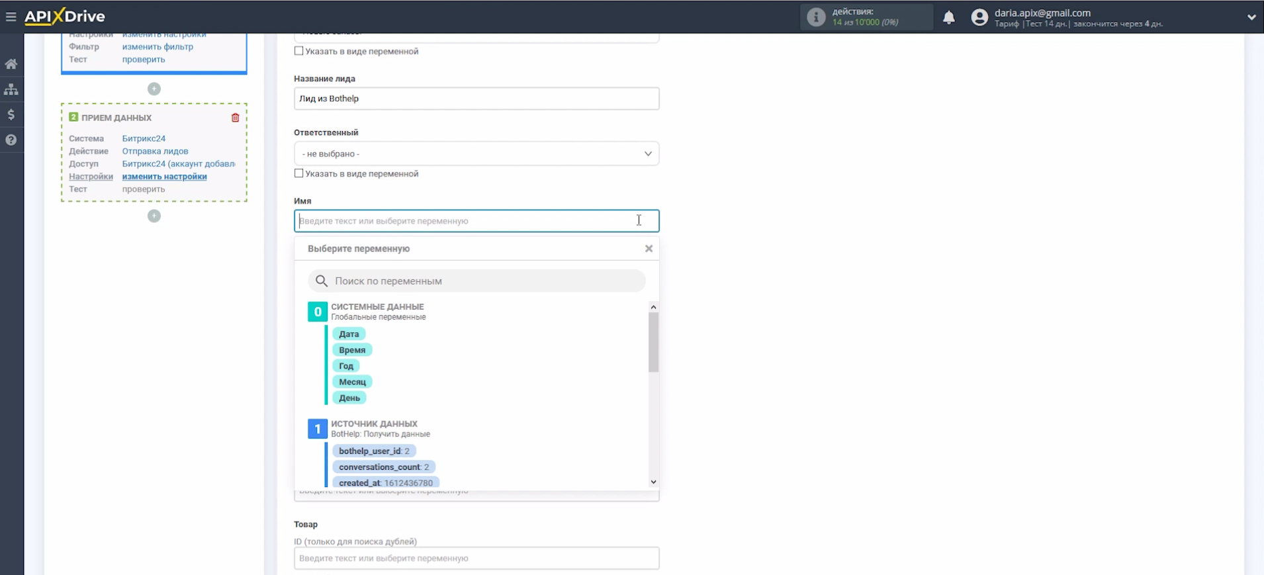
Task: Check Указать в виде переменной above Название лида
Action: tap(299, 51)
